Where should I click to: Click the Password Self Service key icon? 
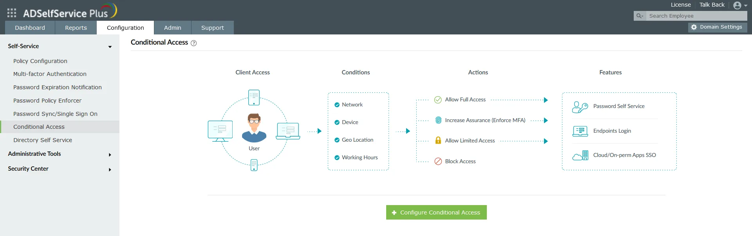tap(580, 107)
